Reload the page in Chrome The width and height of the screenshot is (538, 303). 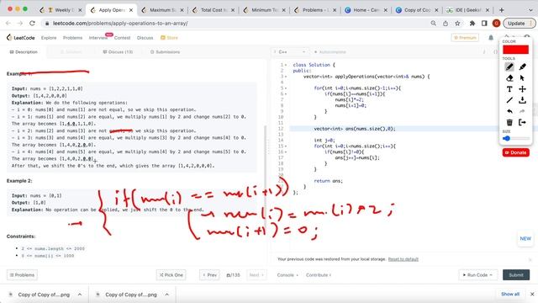click(32, 24)
